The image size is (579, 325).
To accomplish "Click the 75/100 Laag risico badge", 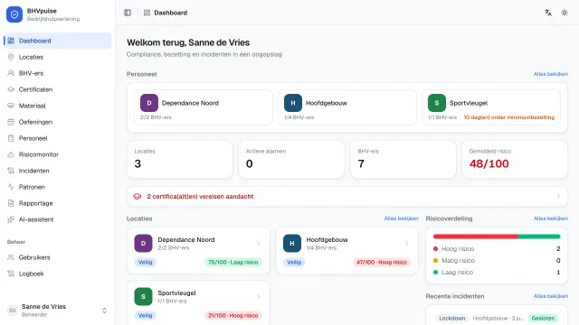I will point(233,262).
